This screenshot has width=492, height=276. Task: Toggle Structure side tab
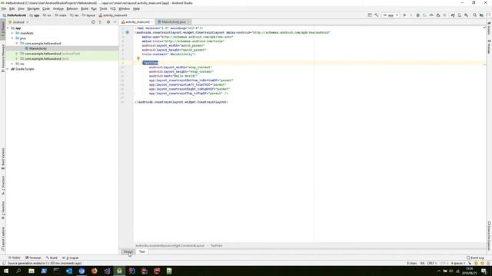(x=3, y=185)
